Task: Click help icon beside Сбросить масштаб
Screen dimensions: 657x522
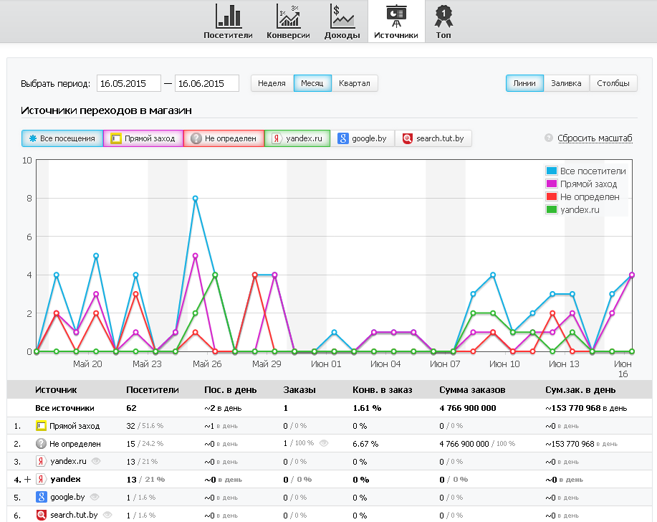Action: click(x=549, y=138)
